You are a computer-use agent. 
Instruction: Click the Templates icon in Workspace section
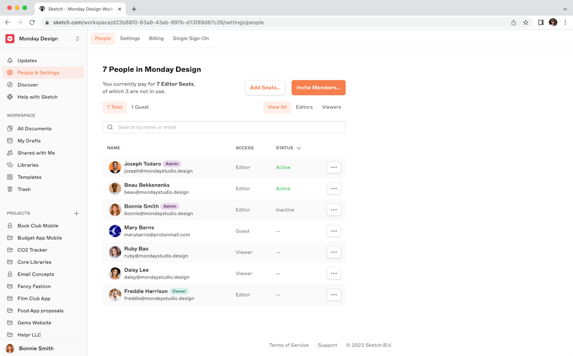10,177
